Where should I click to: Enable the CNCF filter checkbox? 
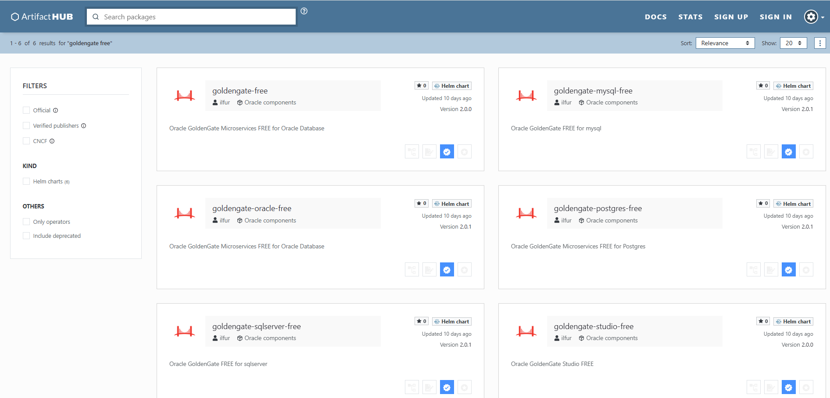pos(26,141)
